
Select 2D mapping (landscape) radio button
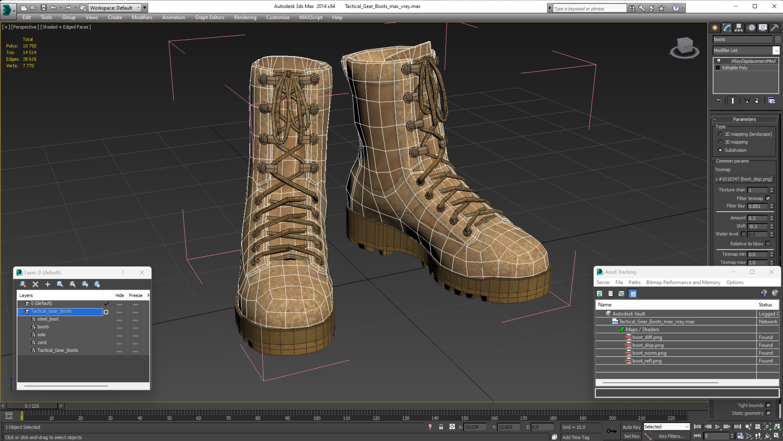[x=720, y=134]
